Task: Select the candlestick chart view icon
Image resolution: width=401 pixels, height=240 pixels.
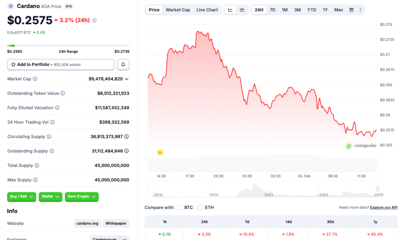Action: (242, 9)
